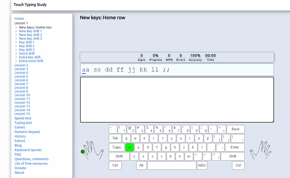
Task: Click inside the typing input area
Action: click(177, 99)
